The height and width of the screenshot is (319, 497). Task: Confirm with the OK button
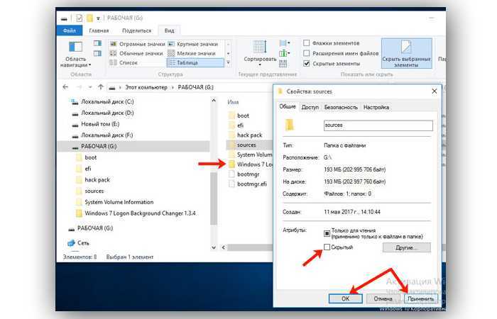click(x=346, y=298)
